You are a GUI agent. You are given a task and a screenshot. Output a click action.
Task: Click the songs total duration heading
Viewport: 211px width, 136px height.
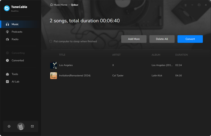pos(85,21)
